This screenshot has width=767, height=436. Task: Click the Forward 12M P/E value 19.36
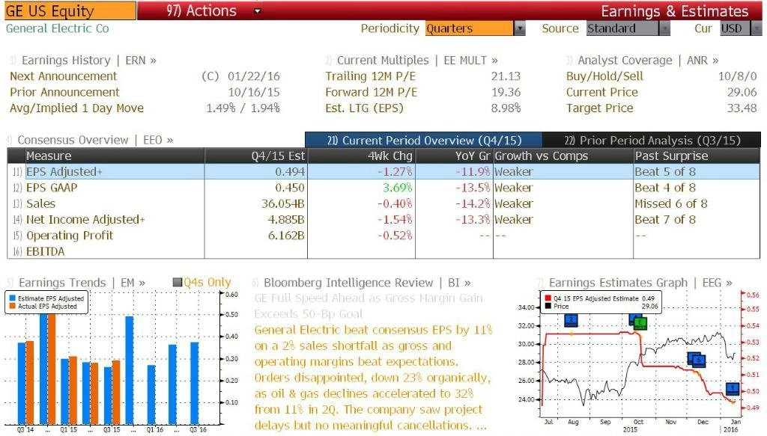tap(506, 92)
